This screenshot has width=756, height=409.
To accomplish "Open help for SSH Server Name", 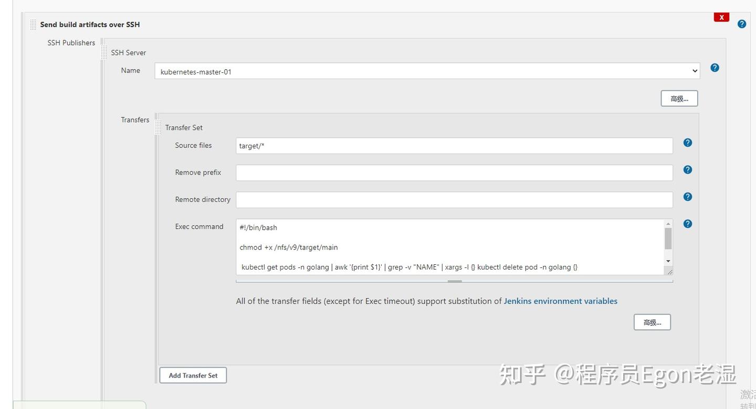I will click(715, 68).
